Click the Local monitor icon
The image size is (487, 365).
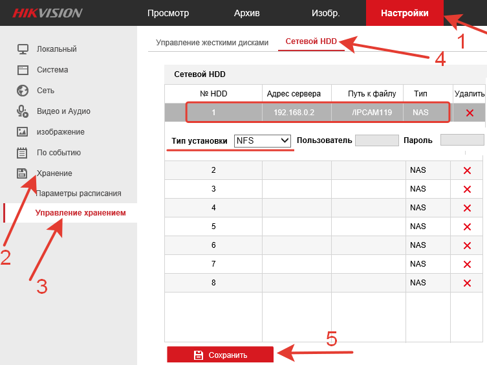pos(23,49)
